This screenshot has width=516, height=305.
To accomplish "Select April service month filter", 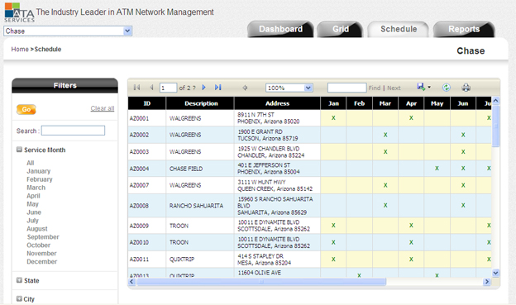I will click(33, 196).
